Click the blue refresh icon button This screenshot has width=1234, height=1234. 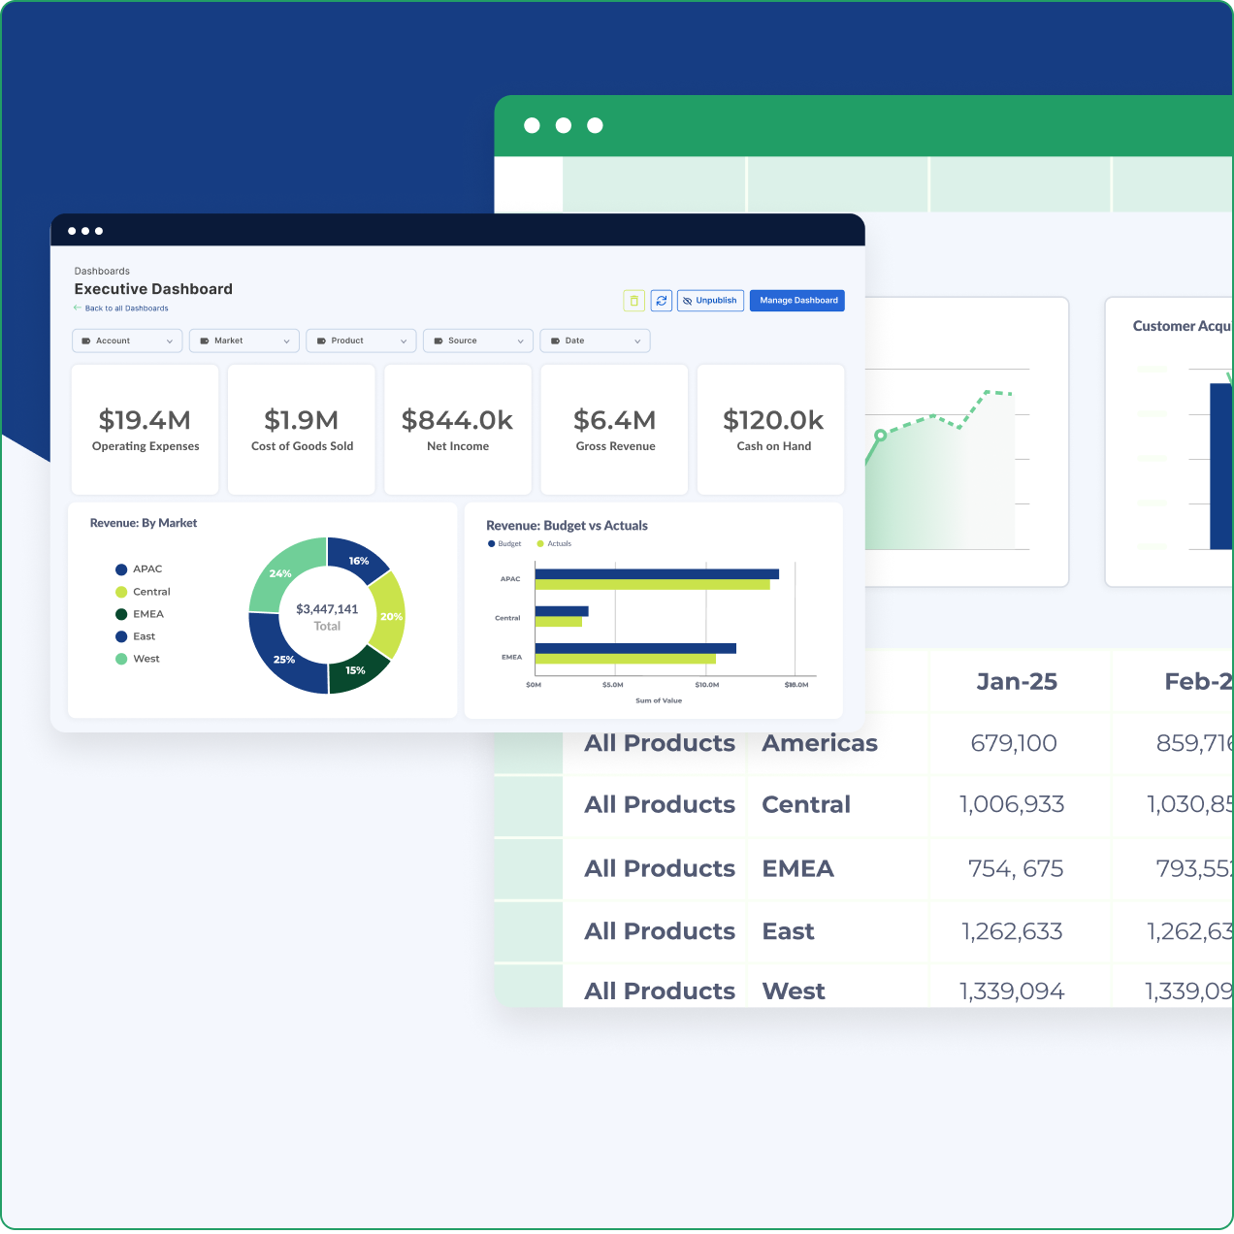662,301
